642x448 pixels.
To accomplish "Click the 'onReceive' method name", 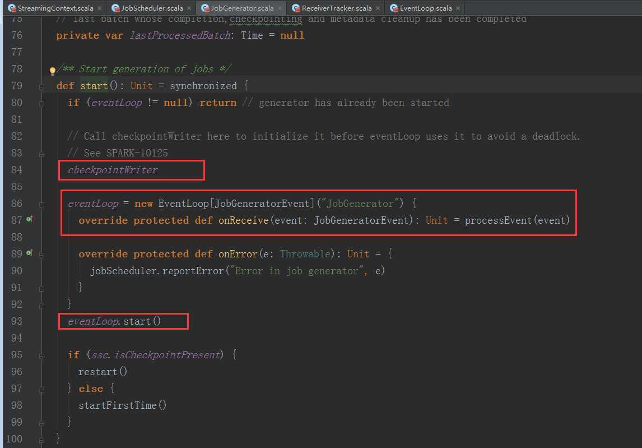I will pyautogui.click(x=244, y=220).
